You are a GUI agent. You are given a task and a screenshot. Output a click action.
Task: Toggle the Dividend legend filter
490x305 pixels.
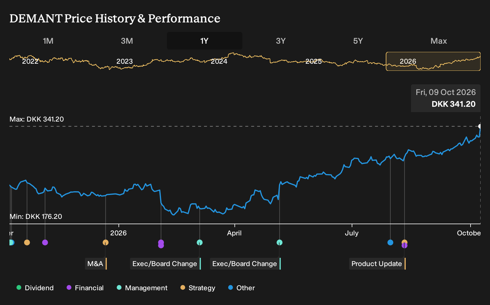click(x=35, y=288)
